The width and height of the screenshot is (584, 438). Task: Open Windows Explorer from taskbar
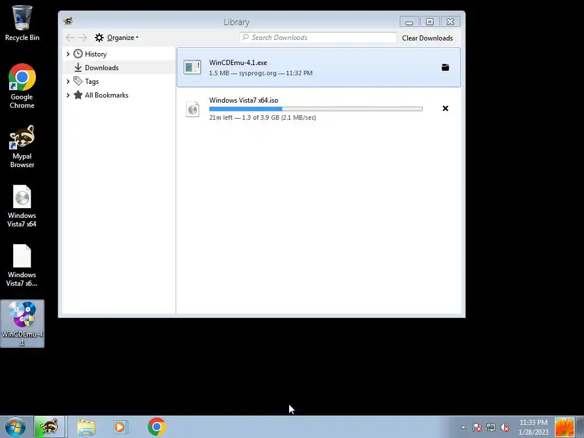coord(86,427)
